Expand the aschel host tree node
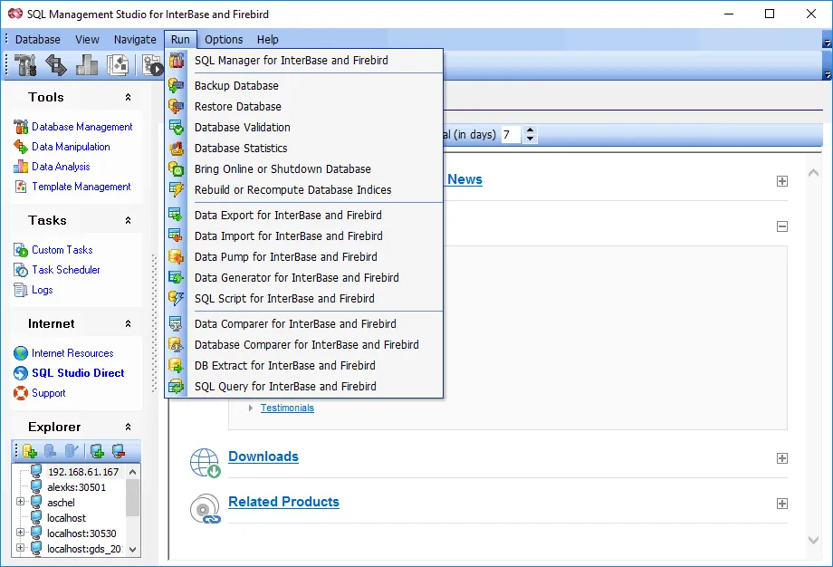The height and width of the screenshot is (567, 833). [x=20, y=502]
